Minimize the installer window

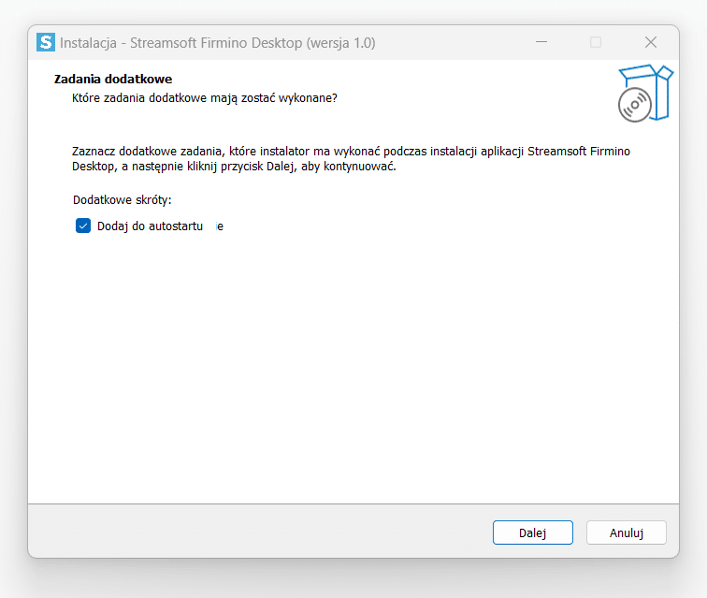tap(541, 42)
